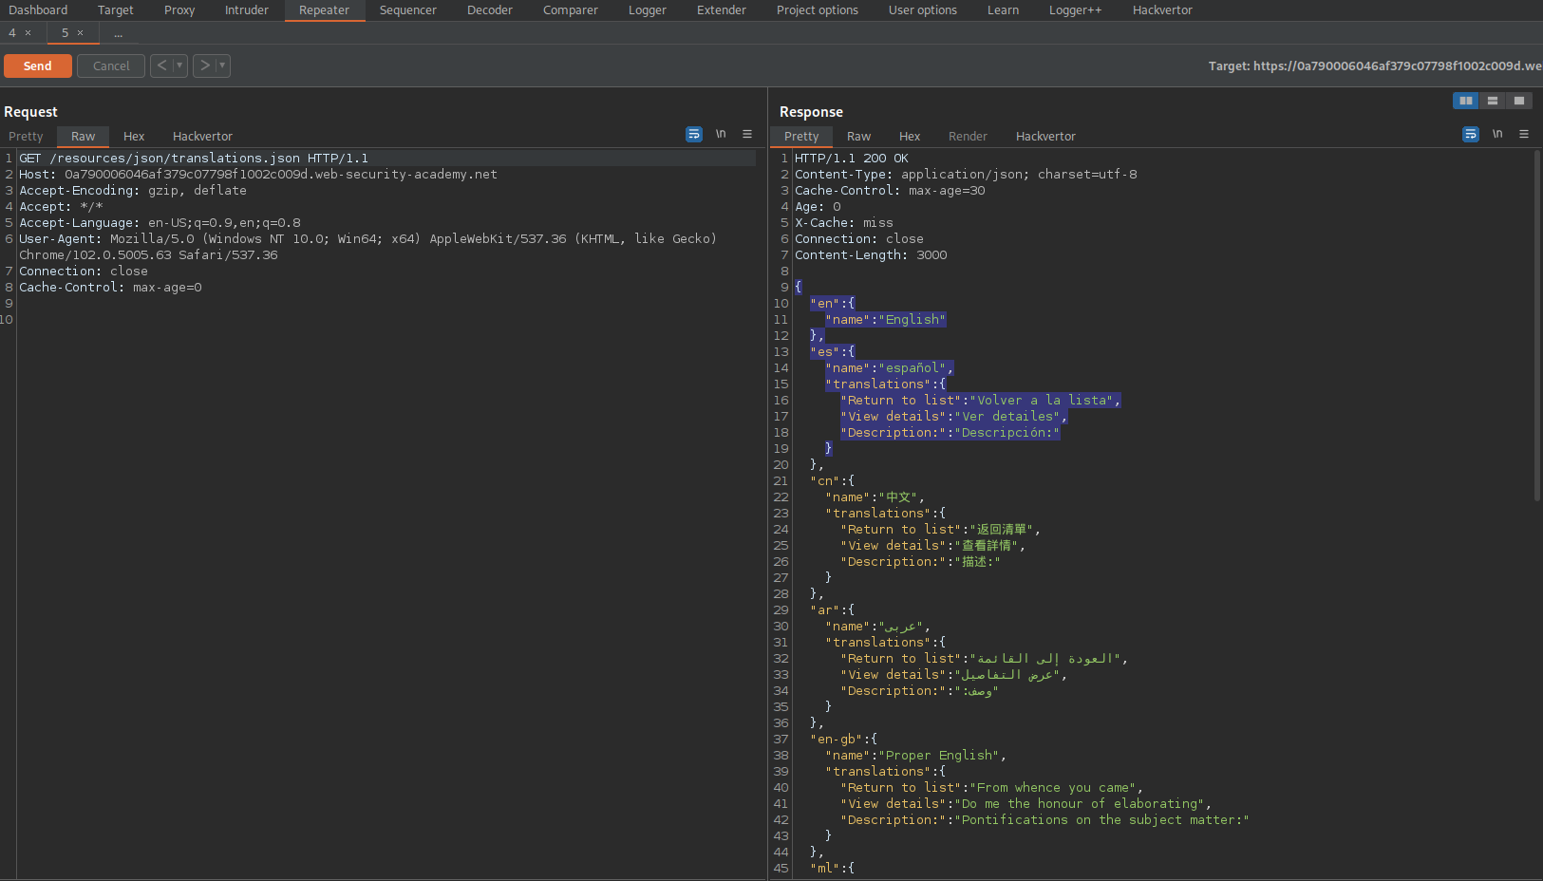Click the Host header line
This screenshot has width=1543, height=881.
coord(258,175)
